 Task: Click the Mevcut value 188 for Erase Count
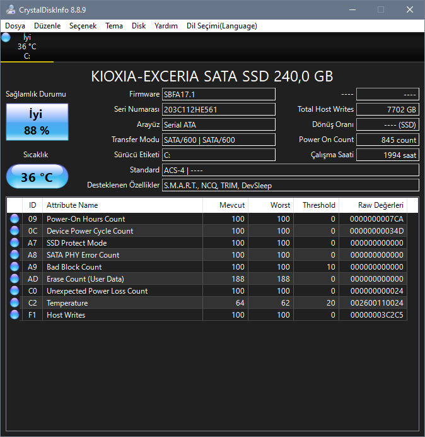(238, 279)
